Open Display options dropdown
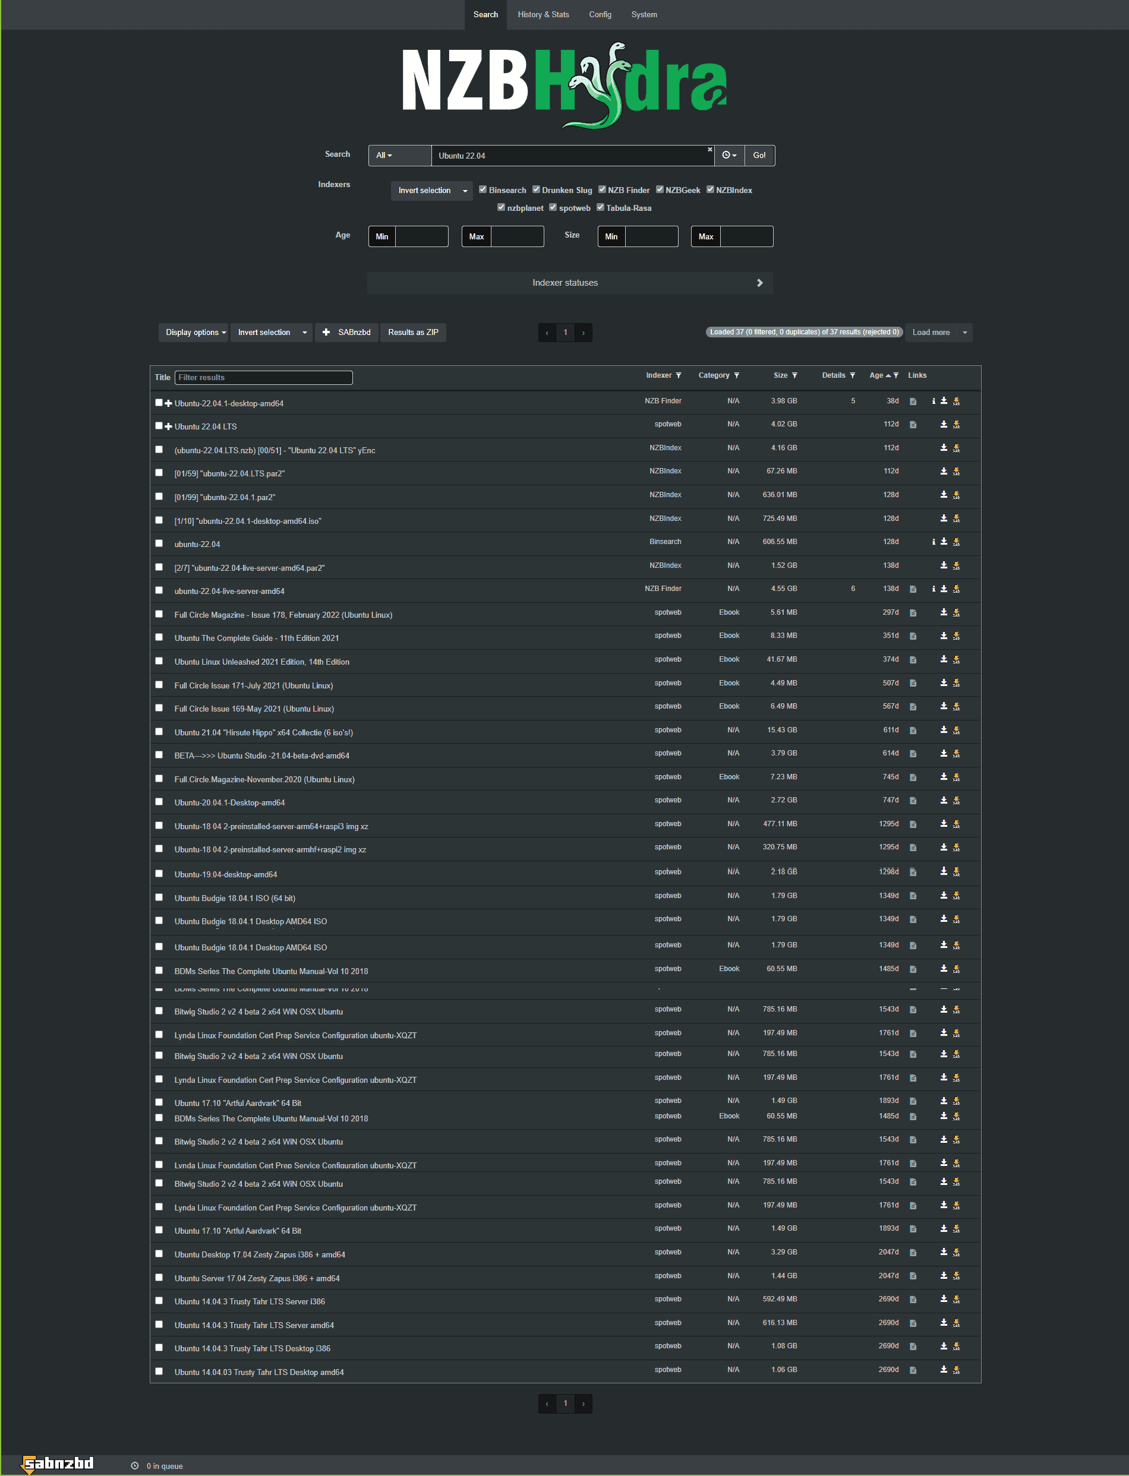 coord(195,333)
